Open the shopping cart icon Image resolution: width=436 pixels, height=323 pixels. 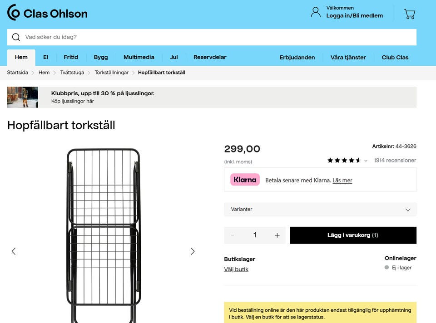410,14
